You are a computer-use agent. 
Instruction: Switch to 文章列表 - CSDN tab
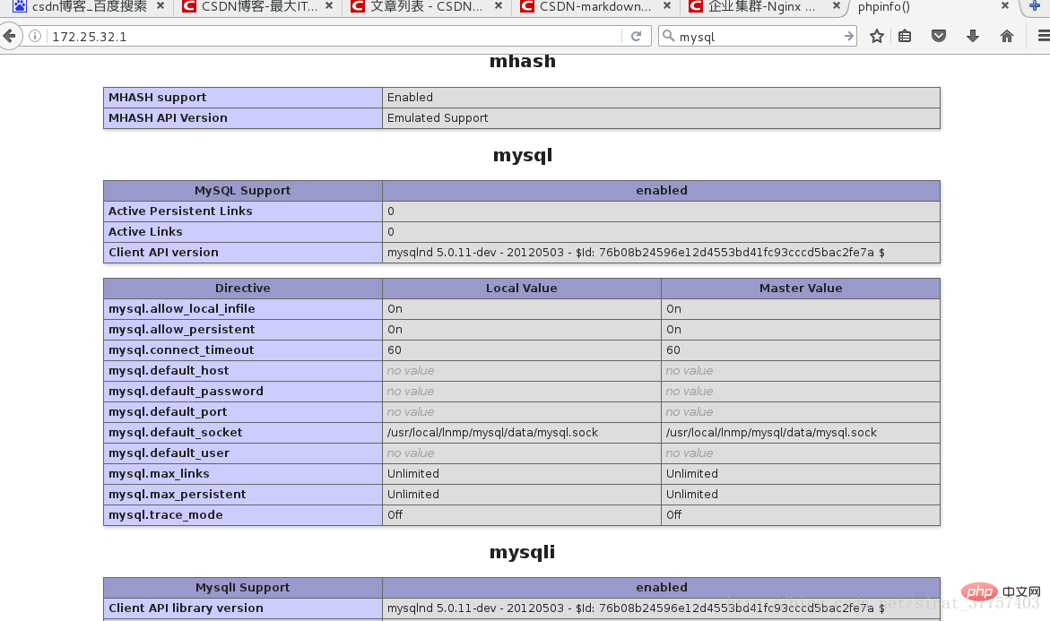point(427,6)
